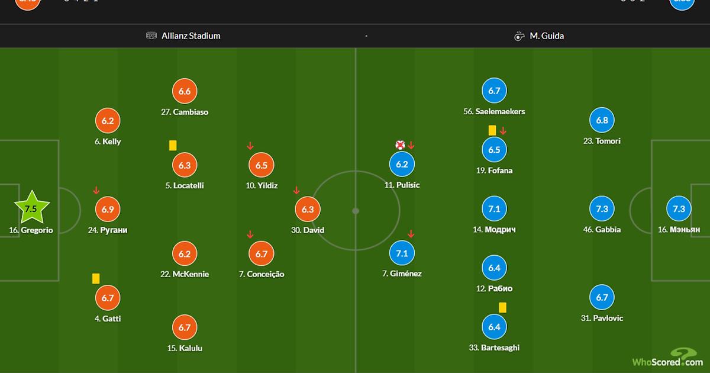Viewport: 710px width, 373px height.
Task: Click the player name 30. David
Action: [308, 230]
